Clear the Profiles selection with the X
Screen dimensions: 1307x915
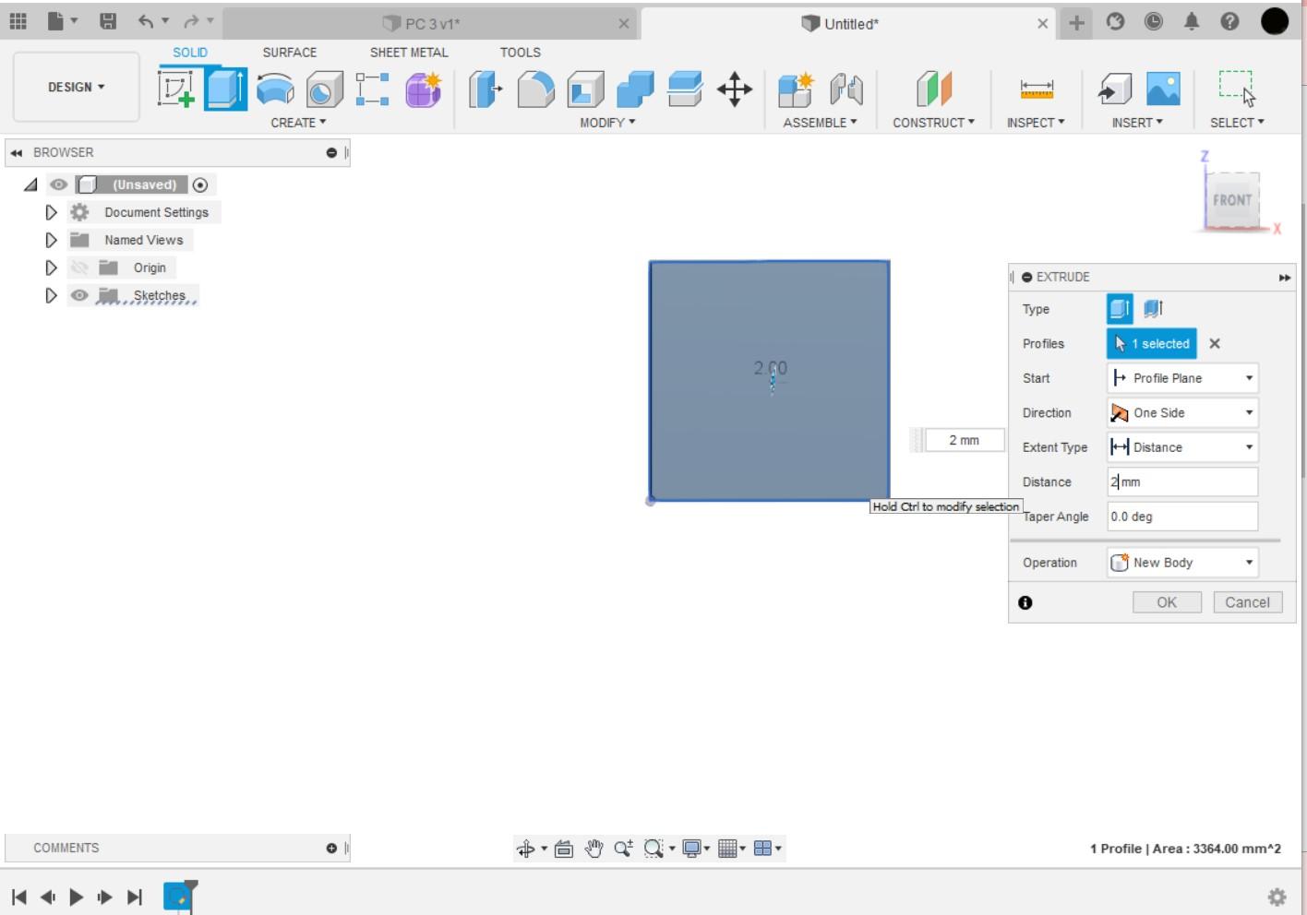(1215, 343)
